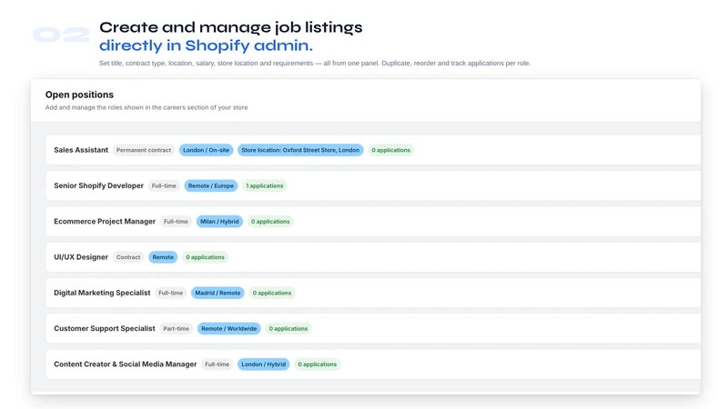
Task: Click 'directly in Shopify admin.' blue headline
Action: tap(207, 45)
